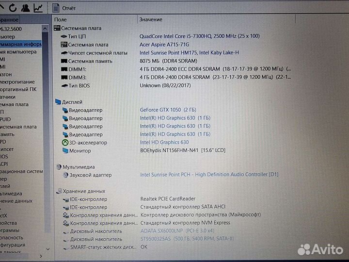Click icon of IDE-контроллер SATA AHCI row
Image resolution: width=349 pixels, height=262 pixels.
point(66,208)
